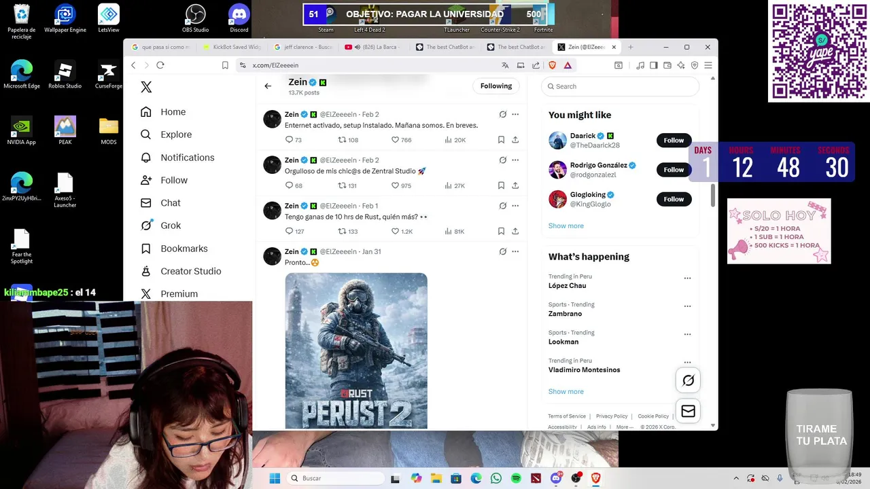The width and height of the screenshot is (870, 489).
Task: Click the X search field
Action: [620, 86]
